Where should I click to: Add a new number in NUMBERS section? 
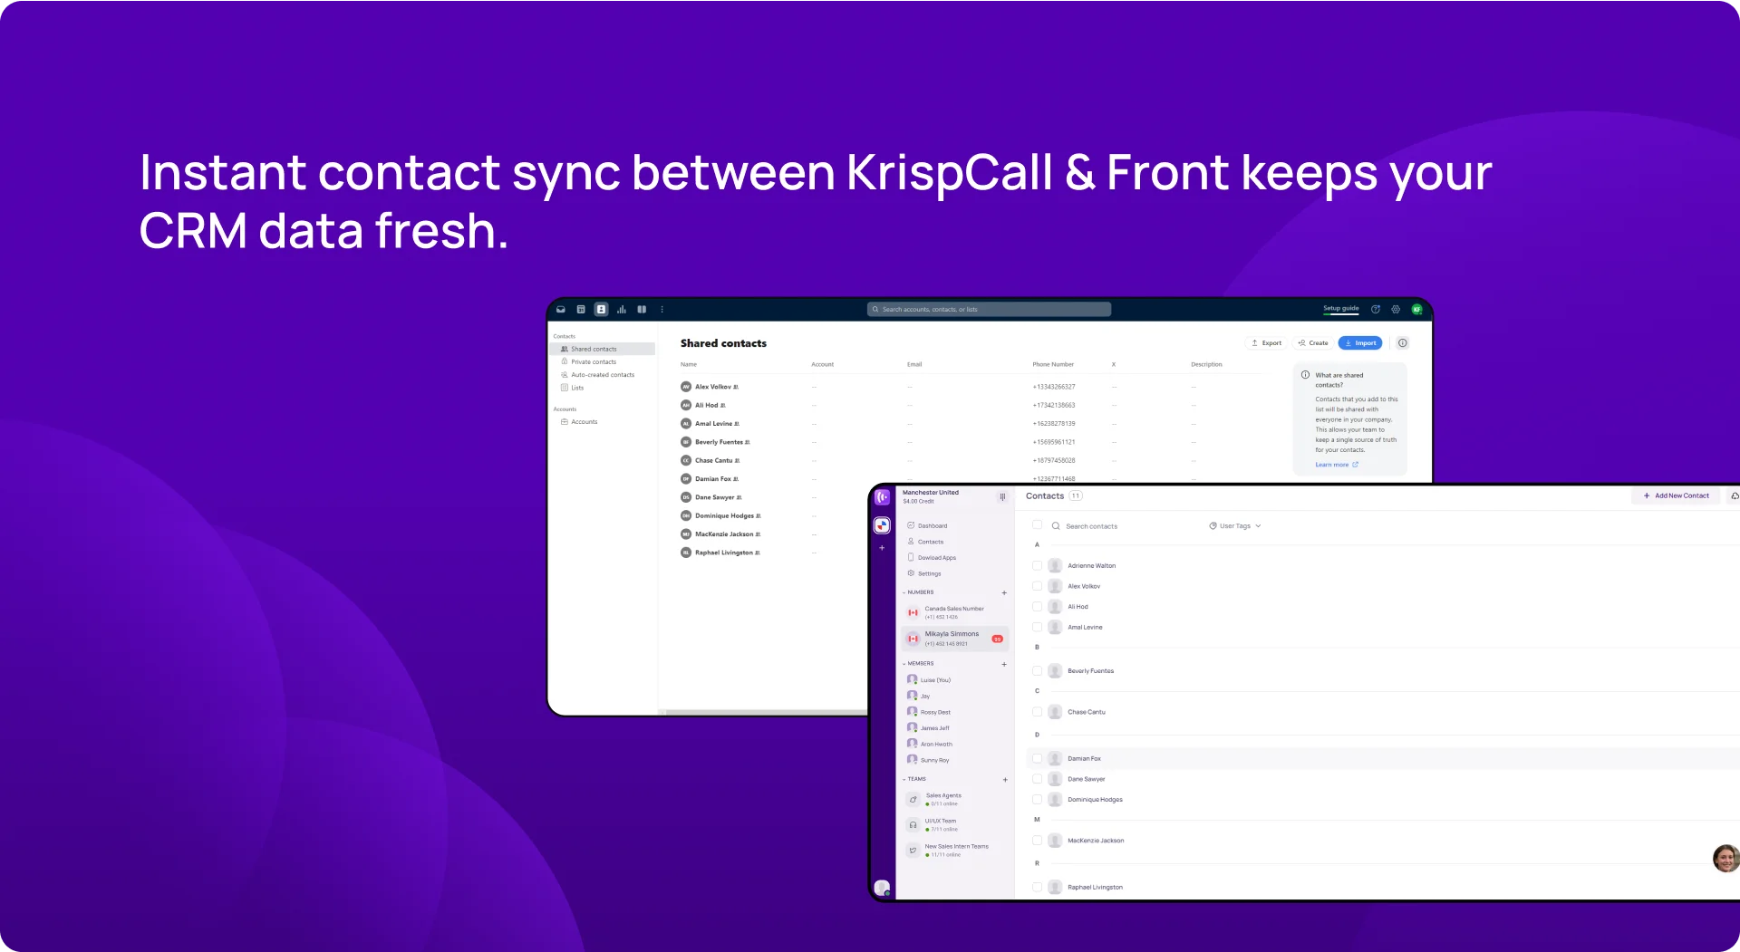[1004, 592]
